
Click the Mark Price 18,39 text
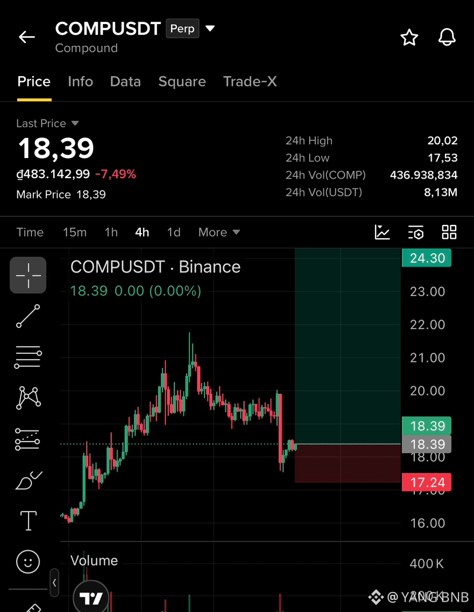[x=61, y=195]
